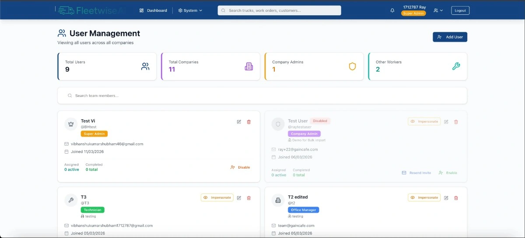The image size is (525, 238).
Task: Delete the Test Vi user
Action: [249, 122]
